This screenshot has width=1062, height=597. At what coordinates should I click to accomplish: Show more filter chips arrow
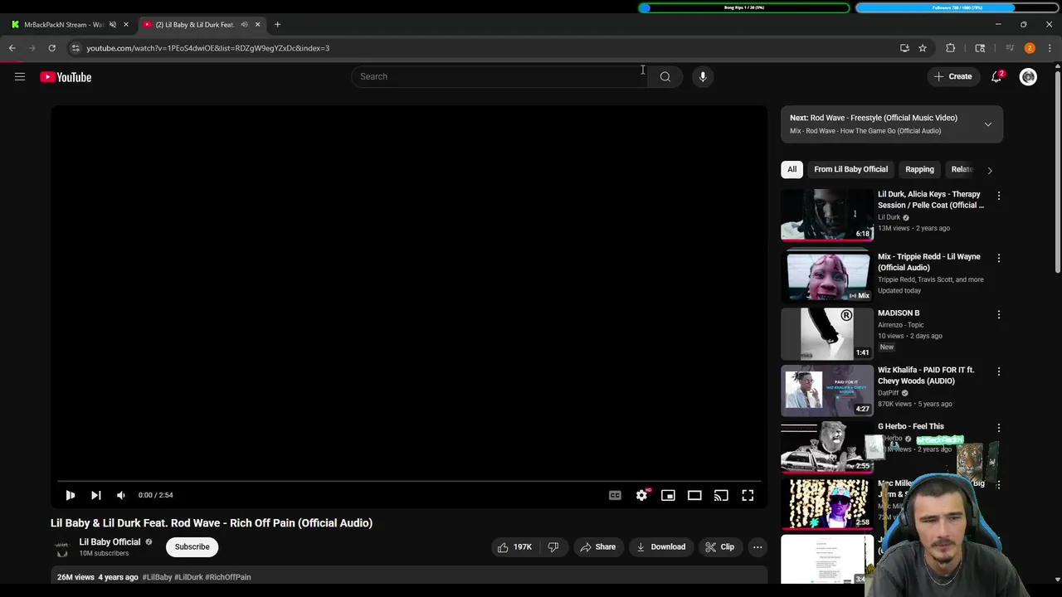[x=989, y=170]
